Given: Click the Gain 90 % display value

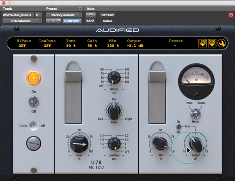Looking at the screenshot, I should click(x=92, y=46).
